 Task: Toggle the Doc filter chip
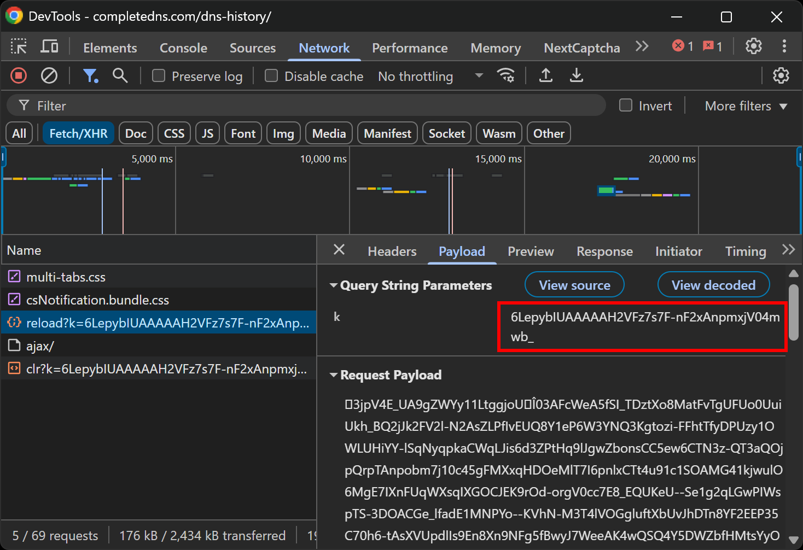(x=136, y=133)
